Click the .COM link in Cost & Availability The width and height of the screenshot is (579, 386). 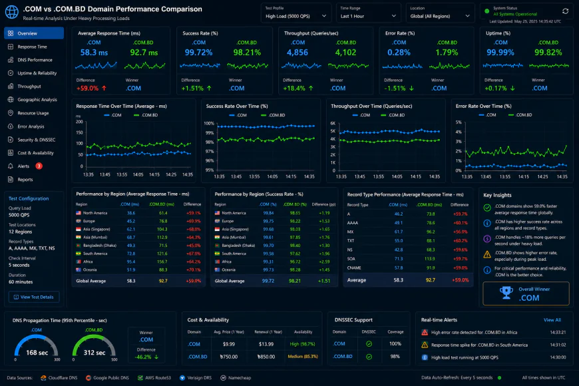(x=194, y=344)
